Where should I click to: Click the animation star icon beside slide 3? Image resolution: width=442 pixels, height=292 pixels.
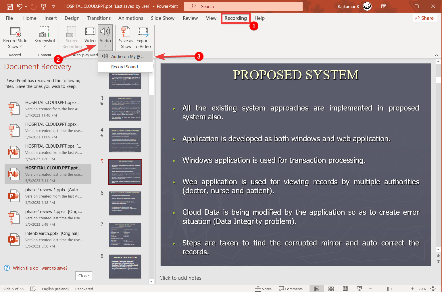click(x=102, y=104)
